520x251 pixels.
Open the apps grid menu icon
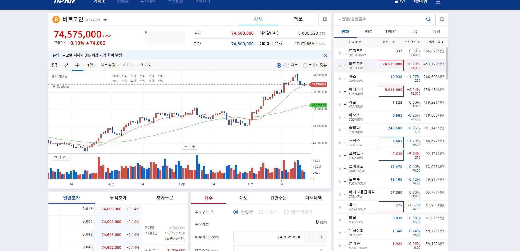[x=438, y=2]
